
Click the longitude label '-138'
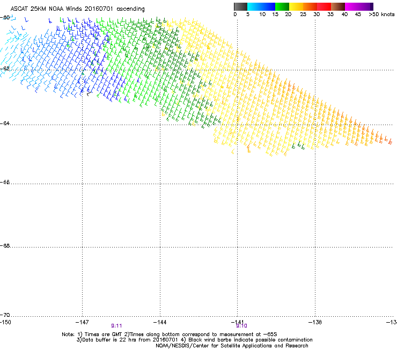315,322
